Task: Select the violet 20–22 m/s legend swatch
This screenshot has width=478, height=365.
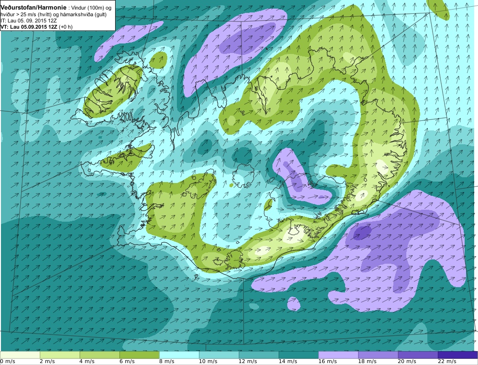Action: [418, 355]
